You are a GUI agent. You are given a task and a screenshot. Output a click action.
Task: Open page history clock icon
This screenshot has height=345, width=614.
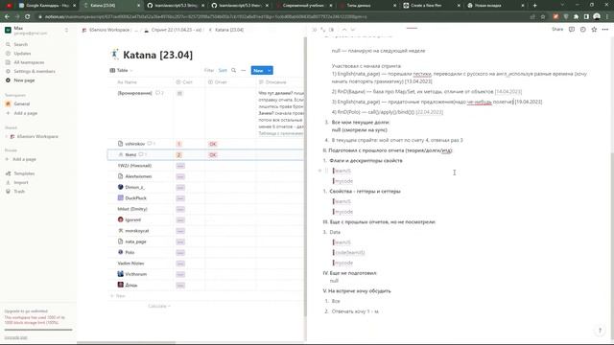[583, 30]
